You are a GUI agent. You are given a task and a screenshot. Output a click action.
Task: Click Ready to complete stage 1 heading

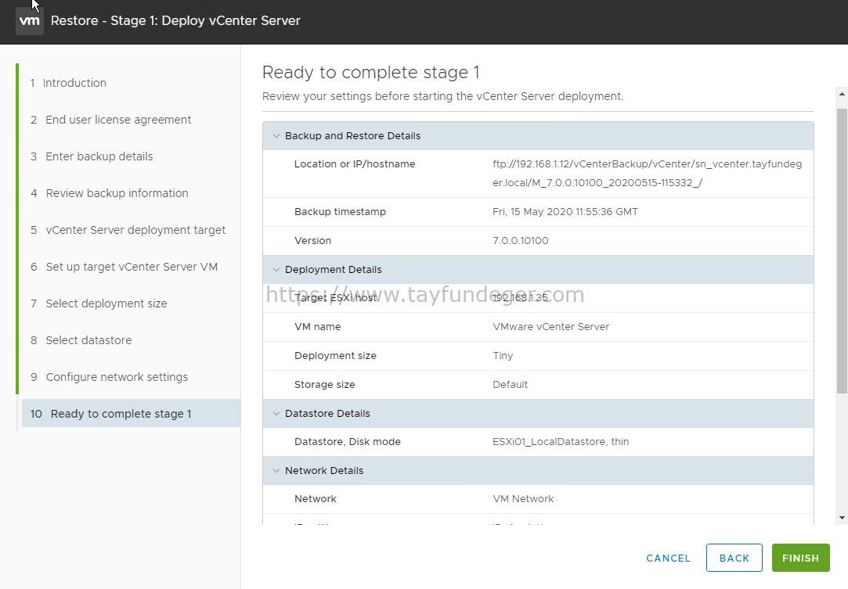pyautogui.click(x=370, y=73)
